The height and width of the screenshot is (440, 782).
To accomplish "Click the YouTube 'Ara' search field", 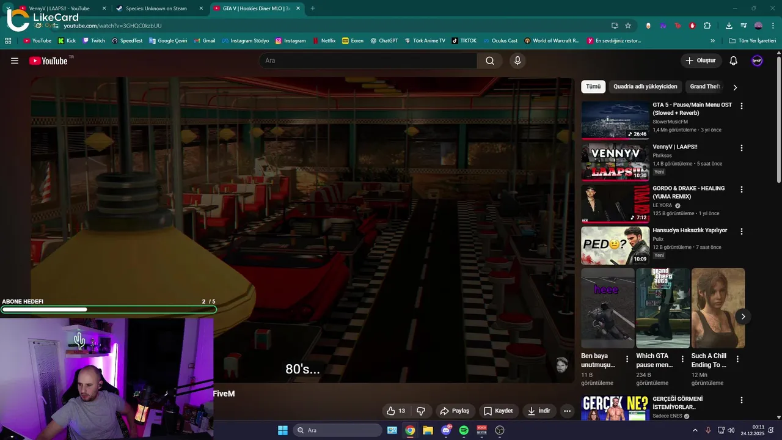I will [x=368, y=61].
